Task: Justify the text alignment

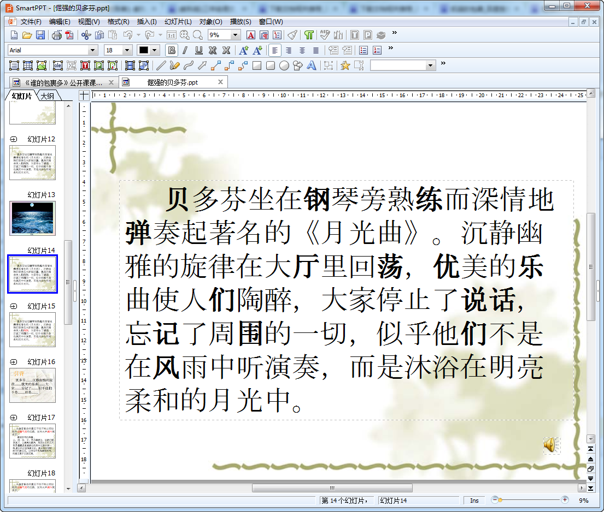Action: coord(316,50)
